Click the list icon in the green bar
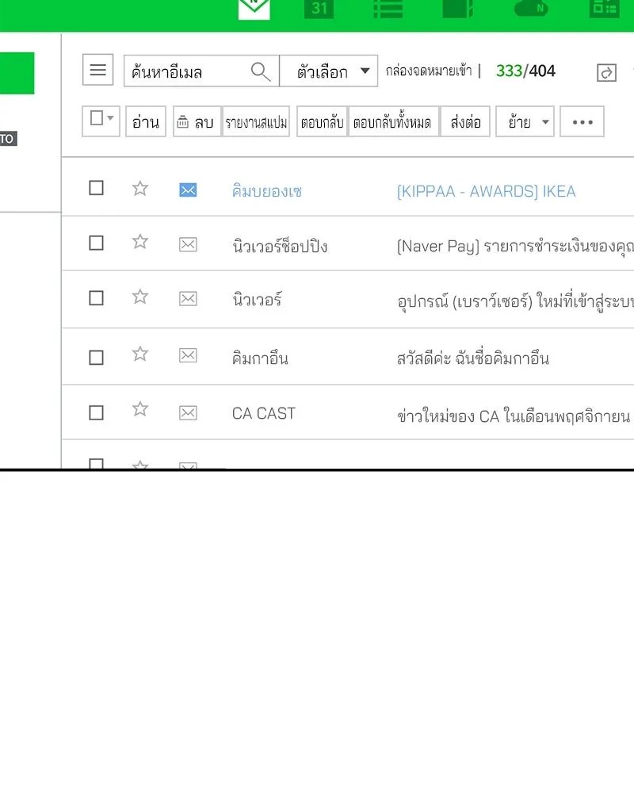Screen dimensions: 634x793 coord(387,8)
